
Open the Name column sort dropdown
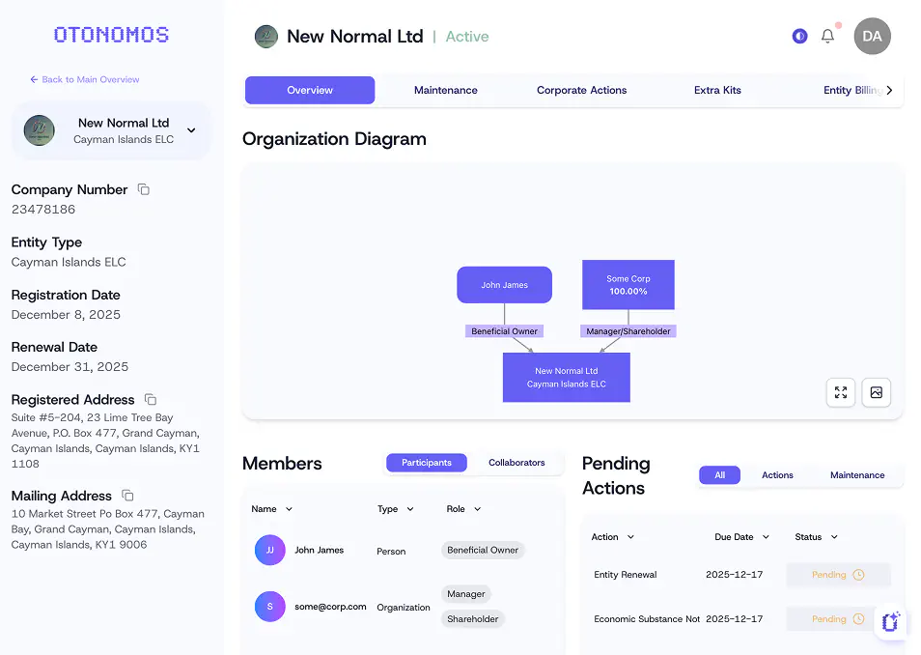coord(271,509)
